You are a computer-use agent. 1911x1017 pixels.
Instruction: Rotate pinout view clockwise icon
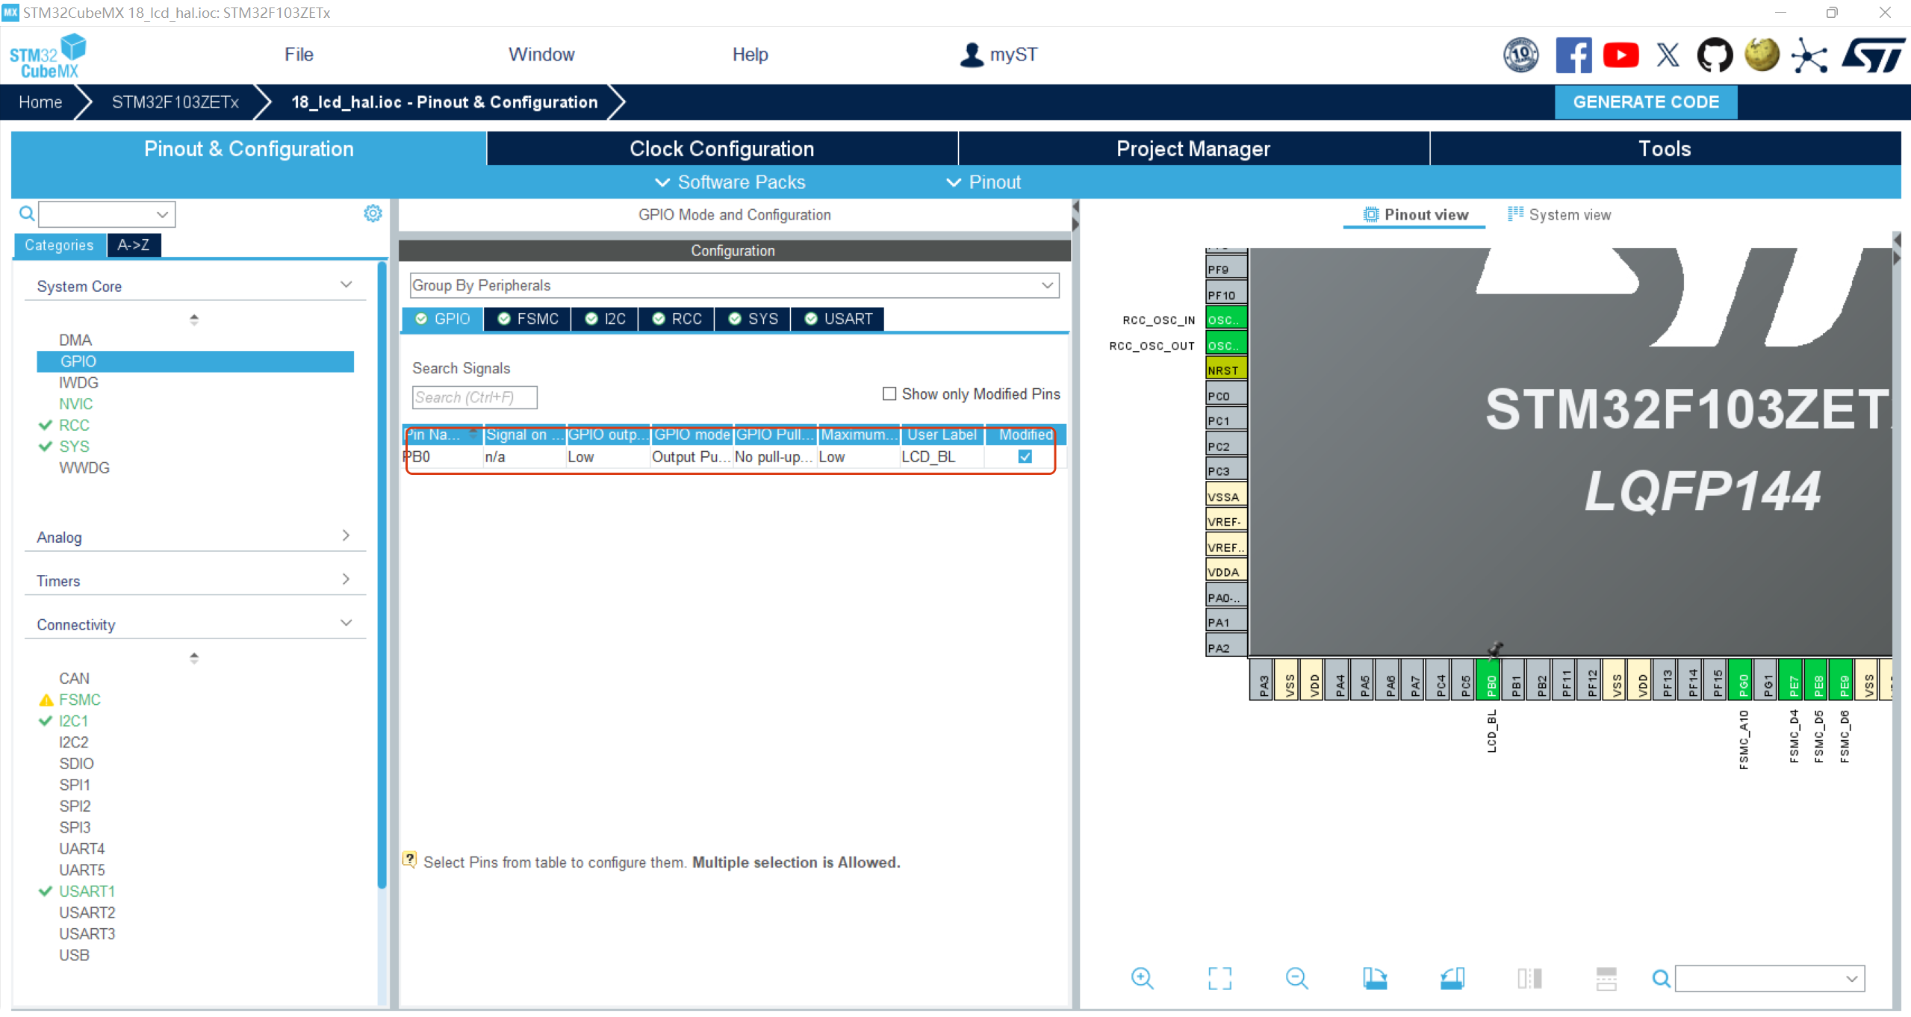point(1374,978)
